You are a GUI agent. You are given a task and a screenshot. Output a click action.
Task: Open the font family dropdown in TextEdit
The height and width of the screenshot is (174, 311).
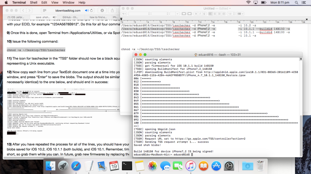tap(139, 14)
